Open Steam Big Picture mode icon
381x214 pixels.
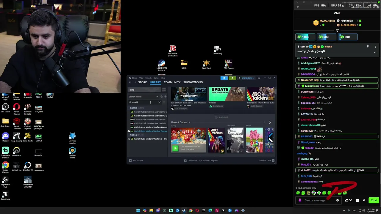259,78
